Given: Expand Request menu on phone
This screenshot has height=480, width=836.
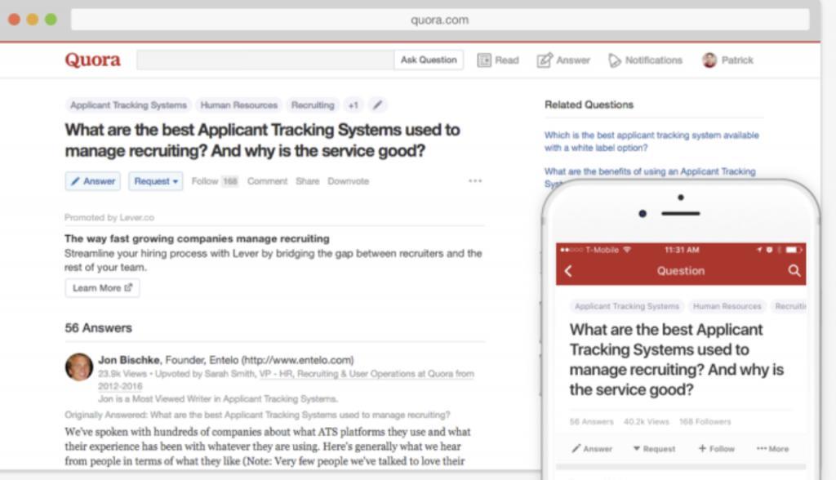Looking at the screenshot, I should coord(654,448).
